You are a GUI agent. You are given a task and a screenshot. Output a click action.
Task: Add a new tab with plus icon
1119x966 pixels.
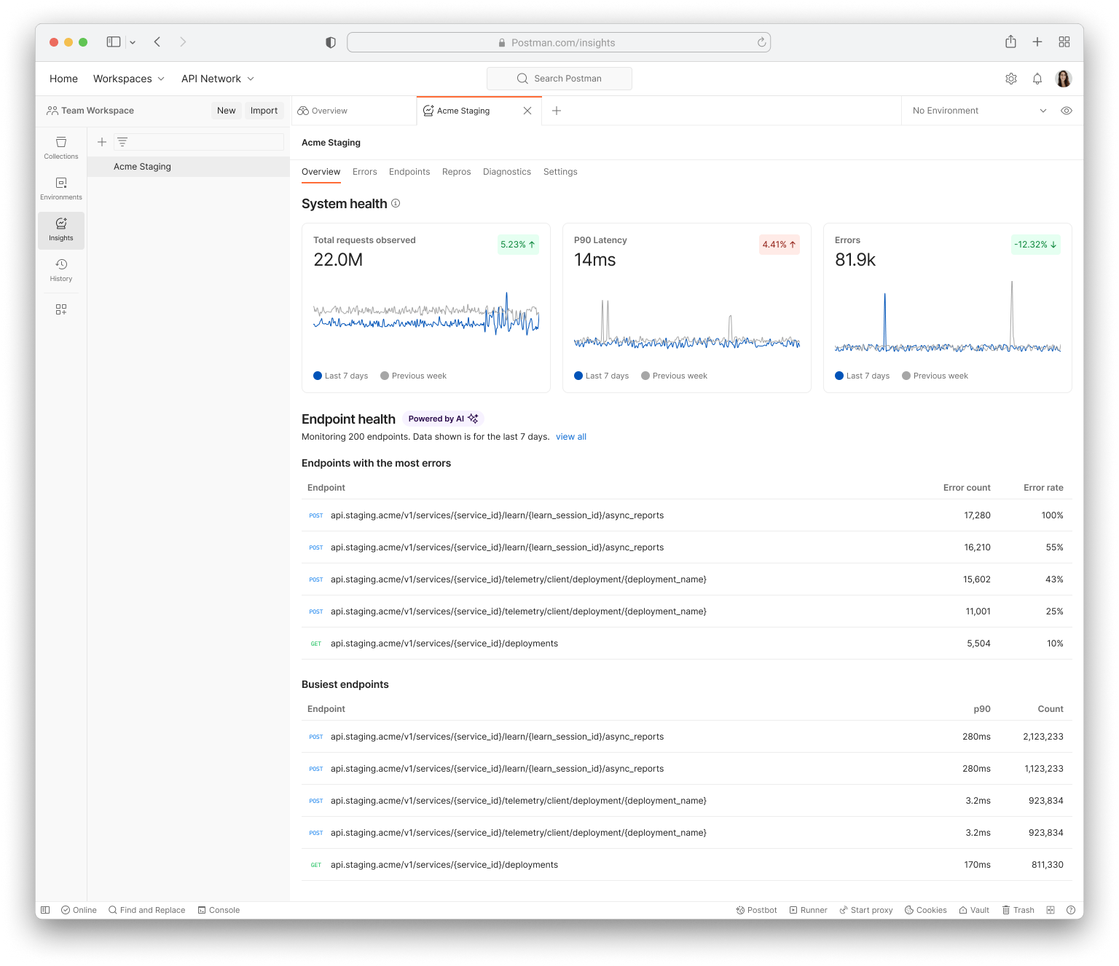557,111
